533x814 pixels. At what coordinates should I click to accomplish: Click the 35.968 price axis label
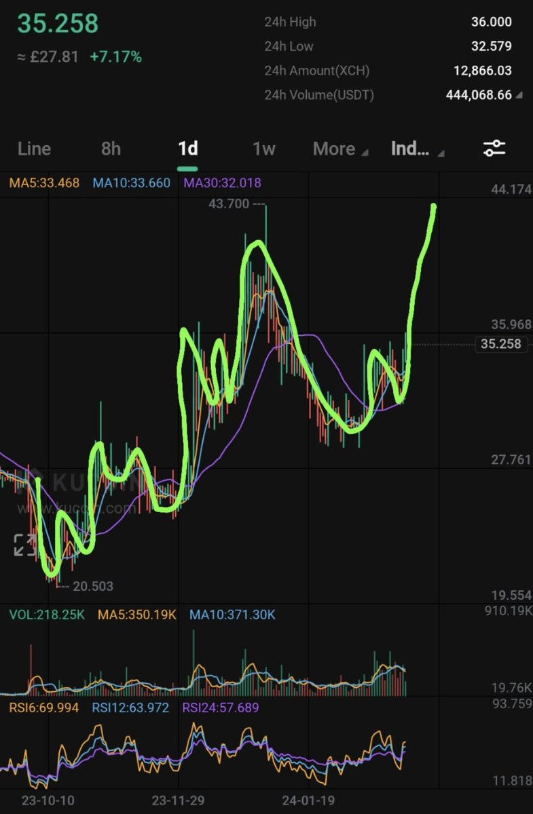point(511,324)
